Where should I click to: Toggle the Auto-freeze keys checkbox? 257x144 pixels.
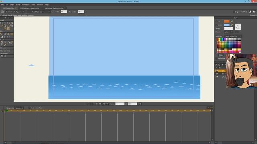(x=29, y=108)
